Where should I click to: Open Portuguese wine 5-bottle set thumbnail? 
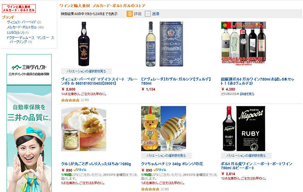point(243,44)
